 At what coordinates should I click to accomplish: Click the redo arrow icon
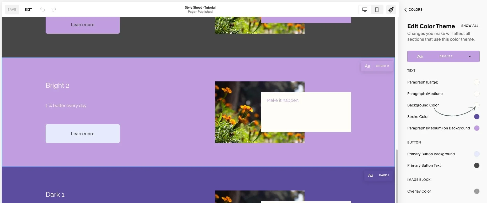click(54, 10)
